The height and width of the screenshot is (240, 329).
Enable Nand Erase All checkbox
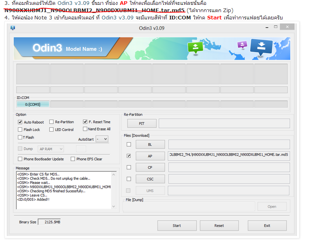point(85,129)
